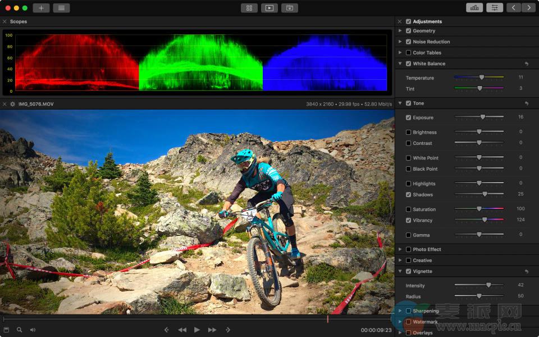Click the magnifier zoom icon
Screen dimensions: 539x337
19,330
